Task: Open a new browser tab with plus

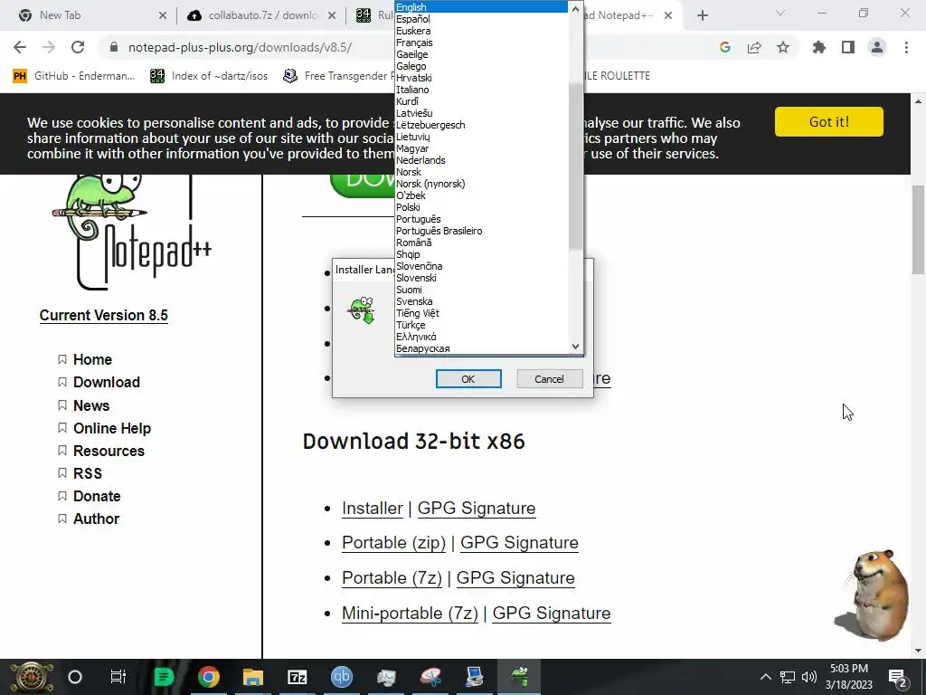Action: (702, 15)
